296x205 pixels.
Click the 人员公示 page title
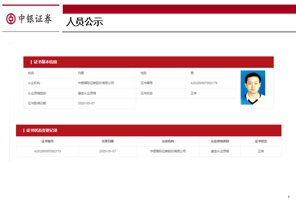[x=84, y=22]
